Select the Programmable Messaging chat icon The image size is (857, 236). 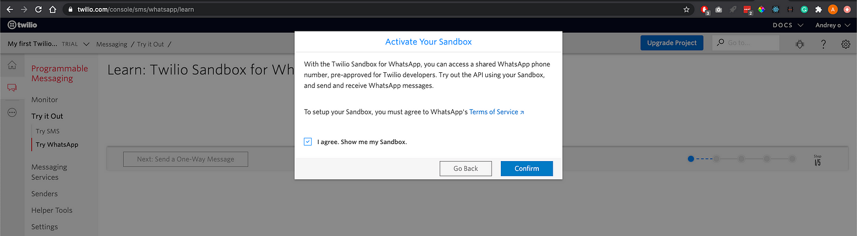[12, 88]
